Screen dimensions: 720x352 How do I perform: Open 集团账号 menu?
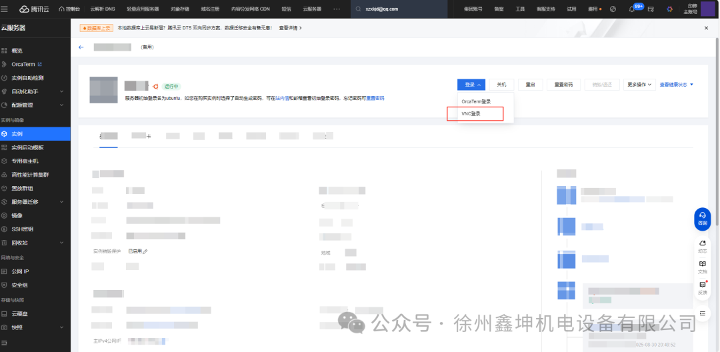point(473,9)
